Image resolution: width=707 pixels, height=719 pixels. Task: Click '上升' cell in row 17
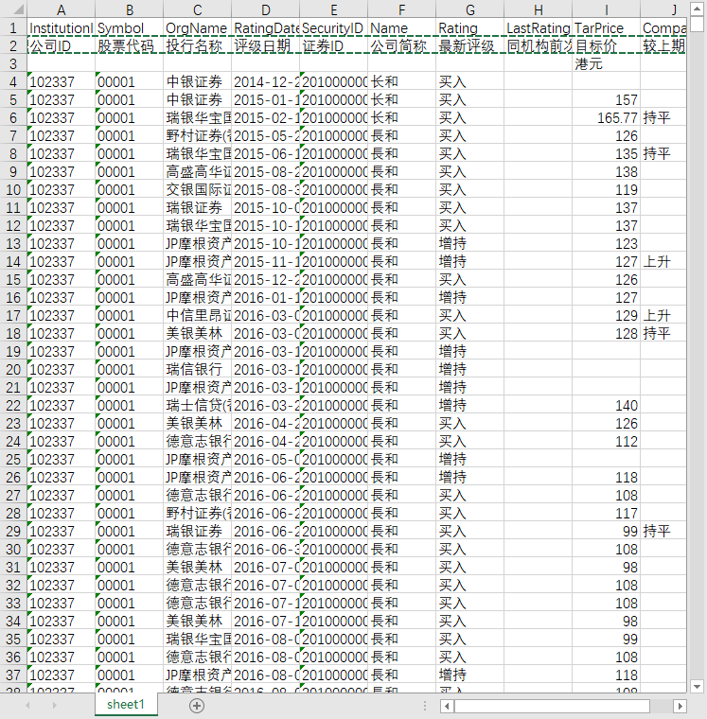pos(663,315)
